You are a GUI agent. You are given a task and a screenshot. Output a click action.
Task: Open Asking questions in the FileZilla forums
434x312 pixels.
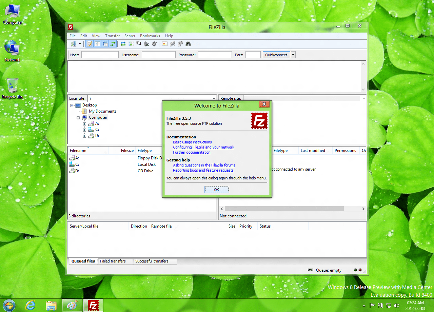click(204, 165)
